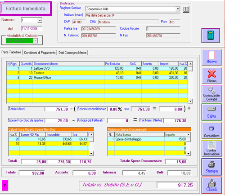Open the Modalità di Calcolo combo box
Viewport: 225px width, 195px height.
(22, 40)
